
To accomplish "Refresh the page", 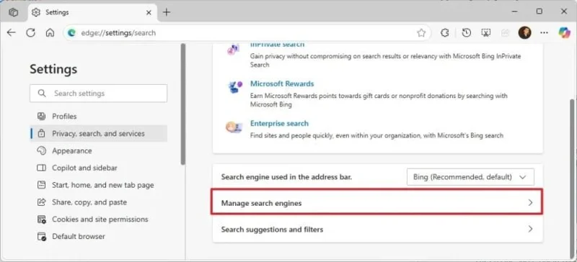I will (x=30, y=32).
